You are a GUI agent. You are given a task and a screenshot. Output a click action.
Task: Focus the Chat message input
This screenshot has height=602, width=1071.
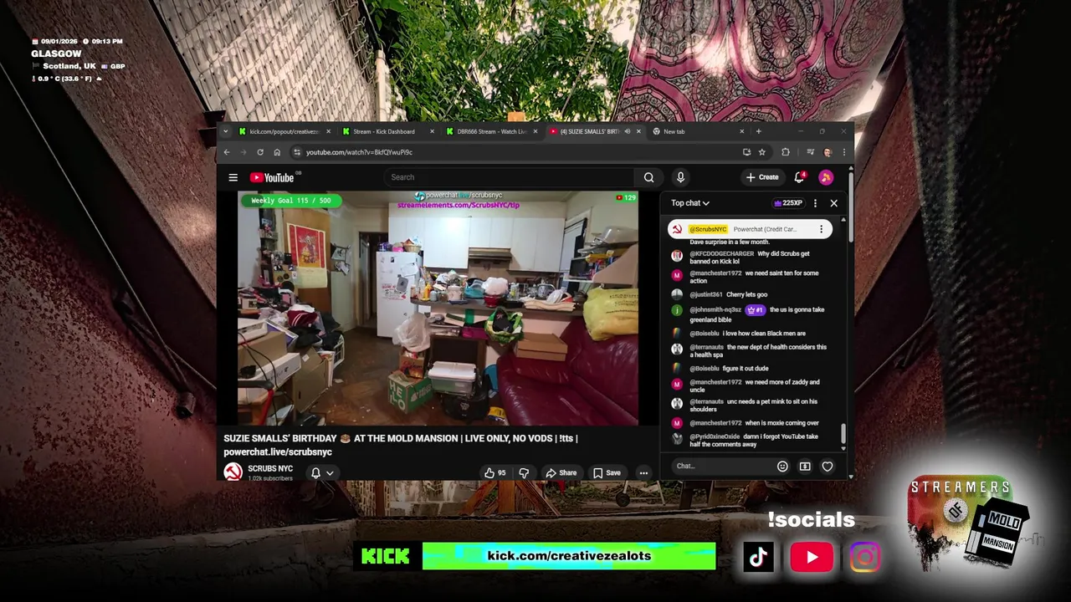(x=723, y=467)
